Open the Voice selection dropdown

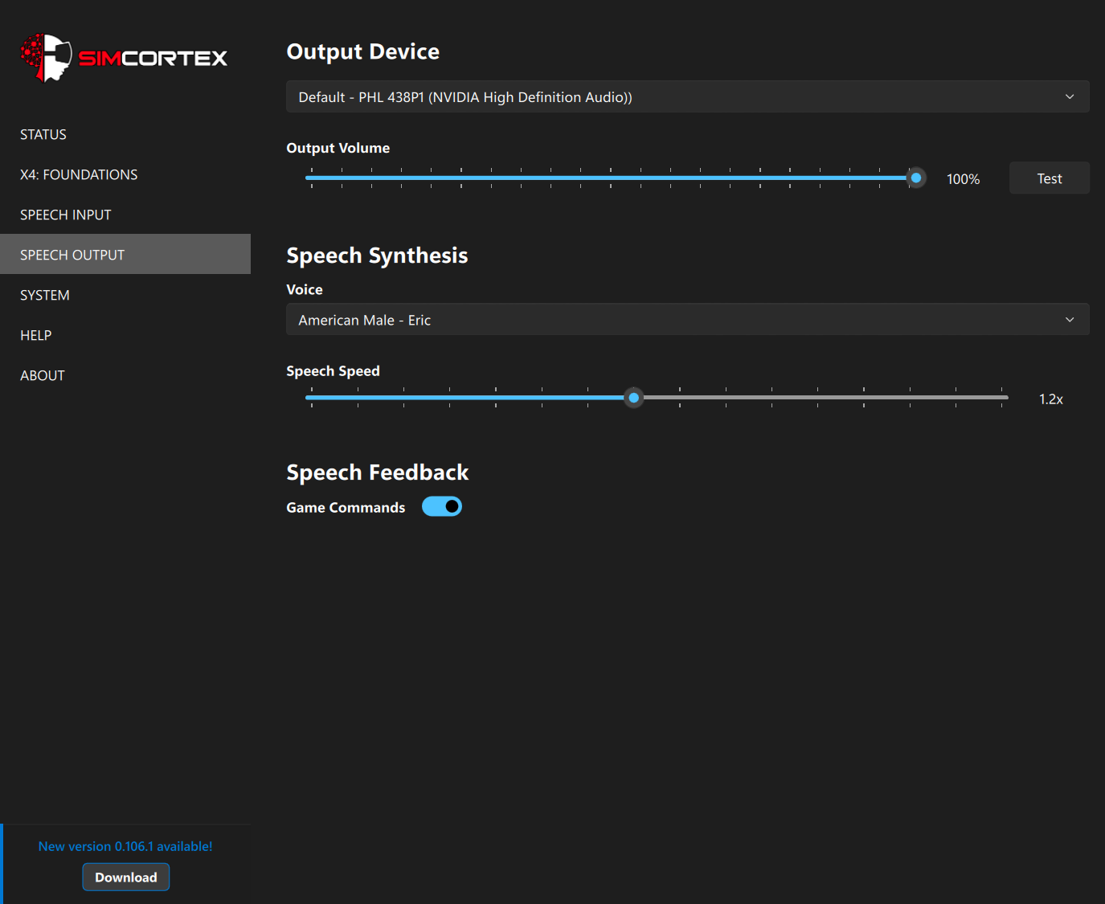[688, 320]
